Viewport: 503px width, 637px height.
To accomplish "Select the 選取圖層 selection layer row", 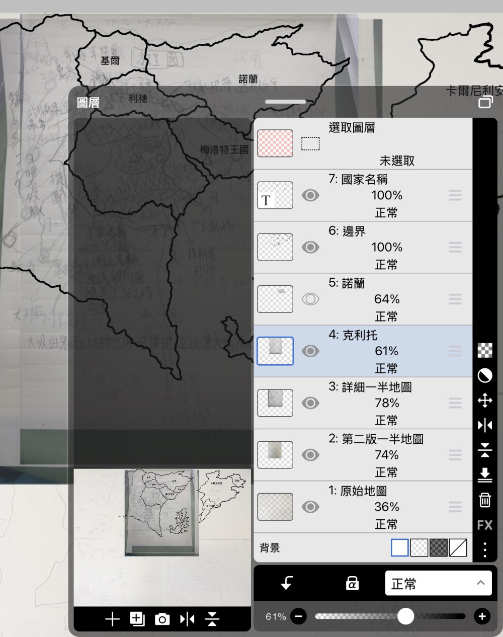I will [363, 143].
